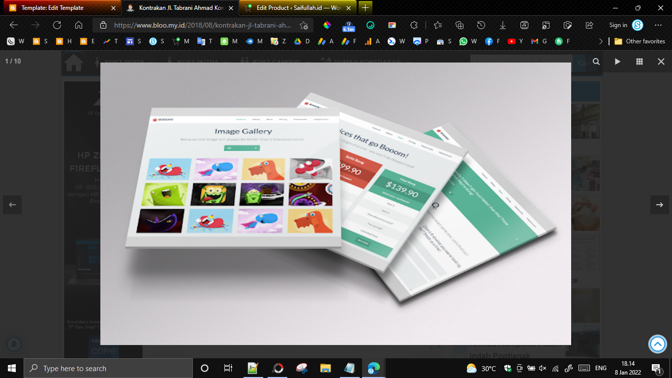Click the Type here to search box
The image size is (672, 378).
(x=108, y=368)
